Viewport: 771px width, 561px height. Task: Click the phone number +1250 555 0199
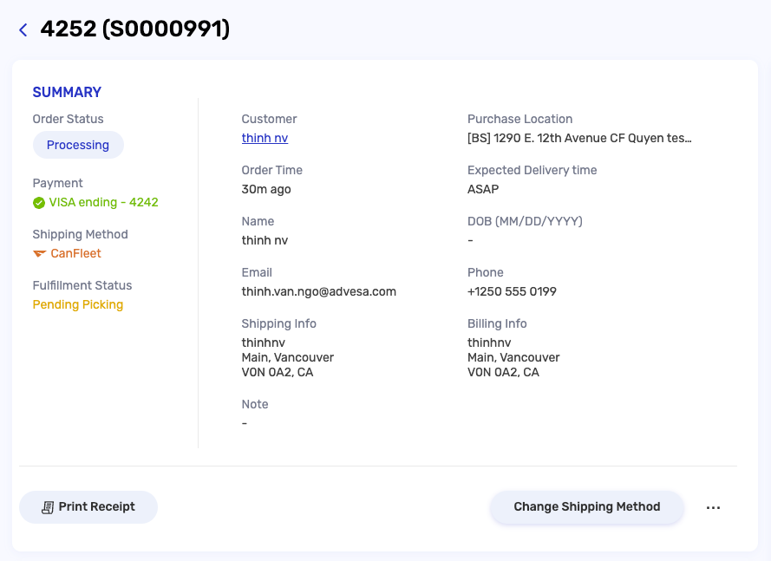(512, 291)
